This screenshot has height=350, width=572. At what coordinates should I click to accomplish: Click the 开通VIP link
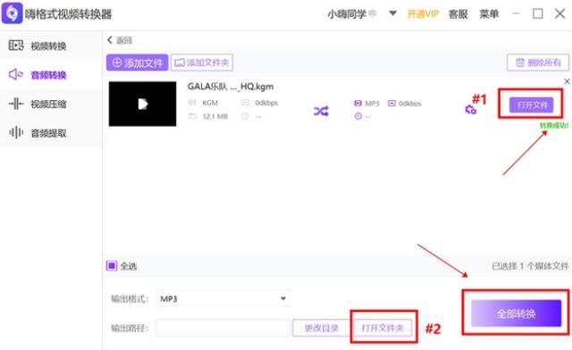(x=423, y=14)
